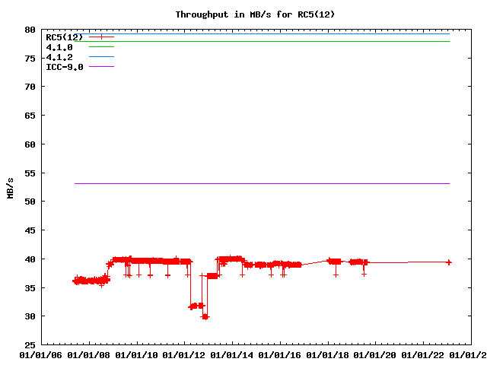Select the ICC-9.0 legend label
This screenshot has height=365, width=487.
(64, 67)
